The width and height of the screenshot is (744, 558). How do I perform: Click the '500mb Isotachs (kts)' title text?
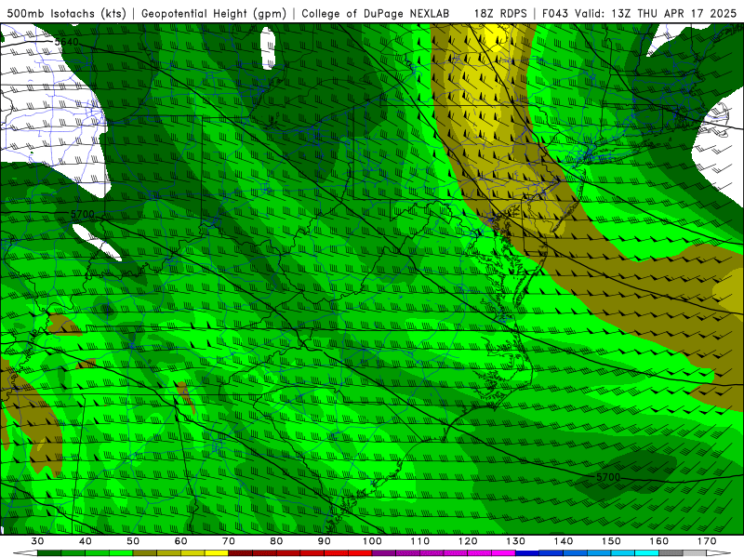(x=66, y=13)
